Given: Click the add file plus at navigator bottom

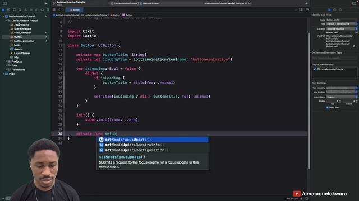Looking at the screenshot, I should [x=3, y=199].
